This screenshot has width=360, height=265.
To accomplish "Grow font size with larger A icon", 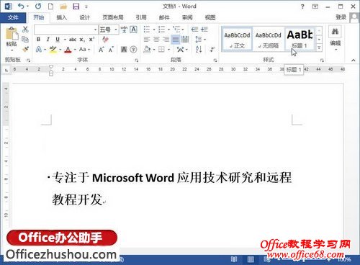I will (102, 50).
